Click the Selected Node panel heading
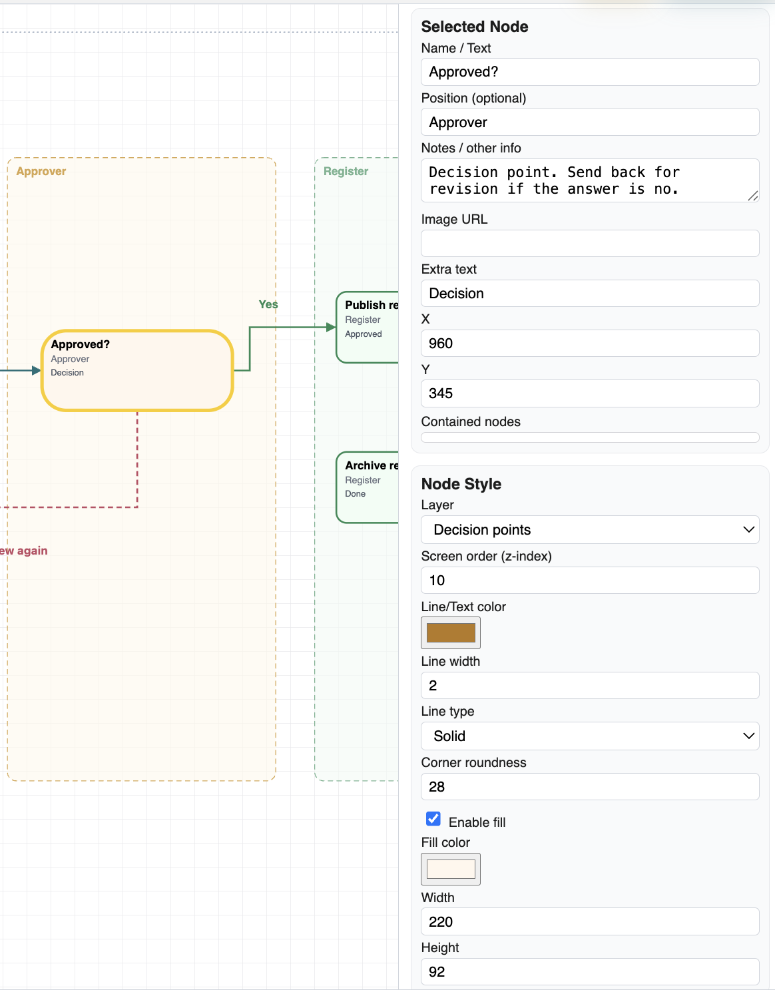The width and height of the screenshot is (775, 996). click(475, 27)
